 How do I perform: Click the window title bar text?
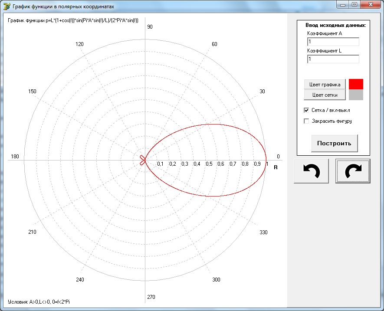click(64, 7)
